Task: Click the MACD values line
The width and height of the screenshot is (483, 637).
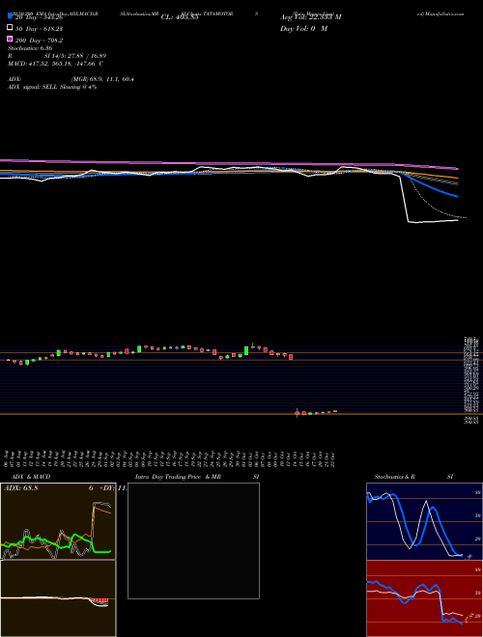Action: (55, 64)
